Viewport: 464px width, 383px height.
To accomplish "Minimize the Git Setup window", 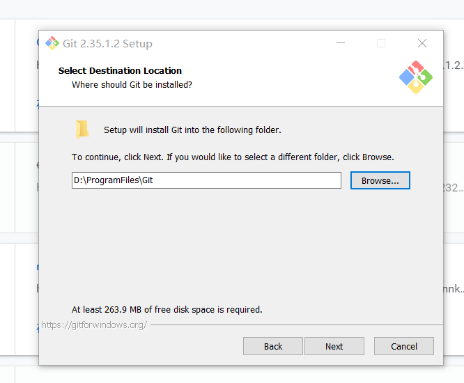I will click(x=339, y=43).
